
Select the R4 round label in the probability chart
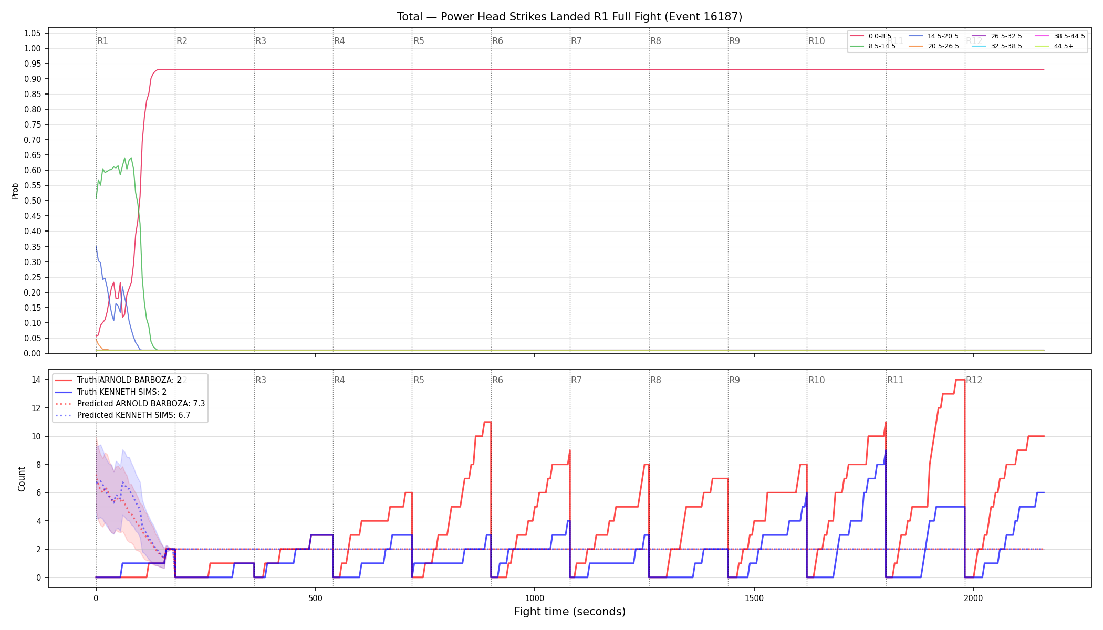(339, 41)
